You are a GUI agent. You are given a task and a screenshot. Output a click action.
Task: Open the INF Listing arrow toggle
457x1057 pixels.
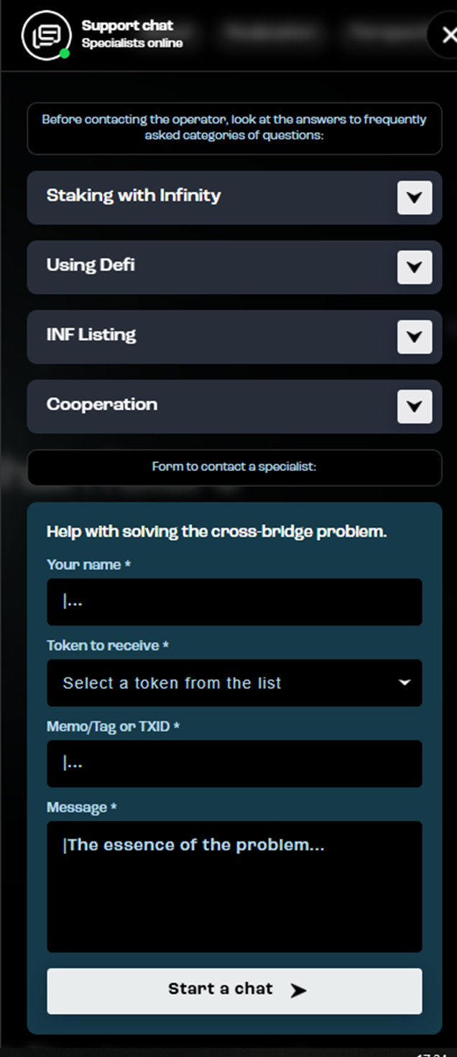(x=415, y=337)
